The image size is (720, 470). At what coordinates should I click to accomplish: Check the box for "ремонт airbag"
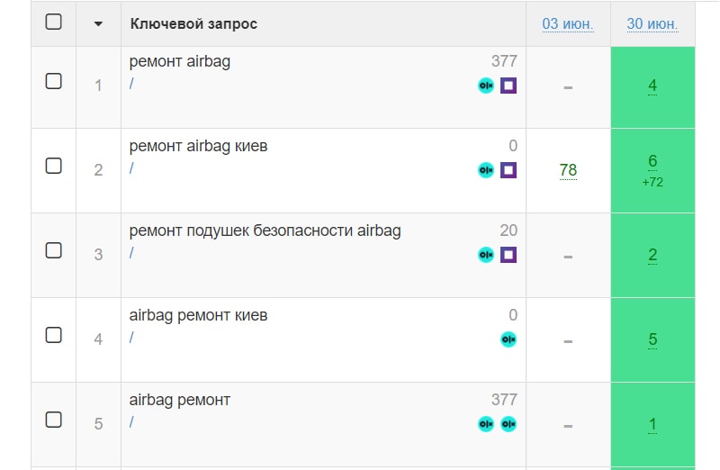[54, 81]
